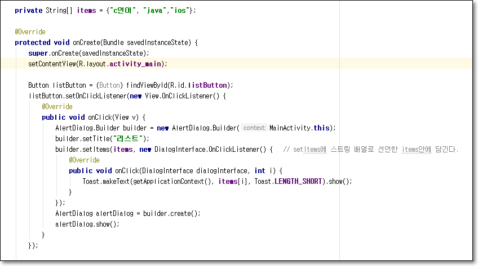Click 'View.OnClickListener()' text
The image size is (478, 266).
[x=182, y=96]
